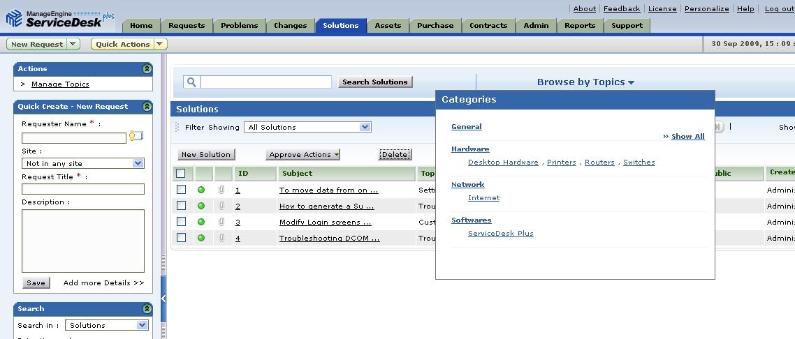Image resolution: width=795 pixels, height=339 pixels.
Task: Open the Desktop Hardware category link
Action: (503, 163)
